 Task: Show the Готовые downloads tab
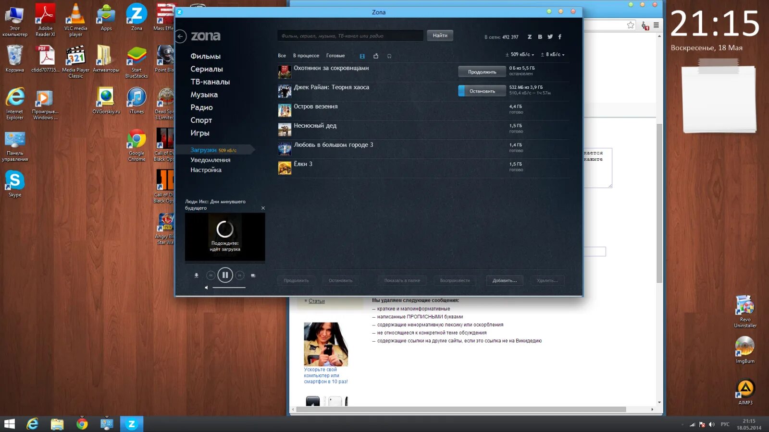[x=335, y=56]
